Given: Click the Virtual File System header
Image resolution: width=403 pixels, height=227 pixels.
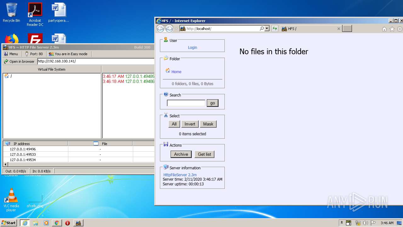Looking at the screenshot, I should pos(52,69).
